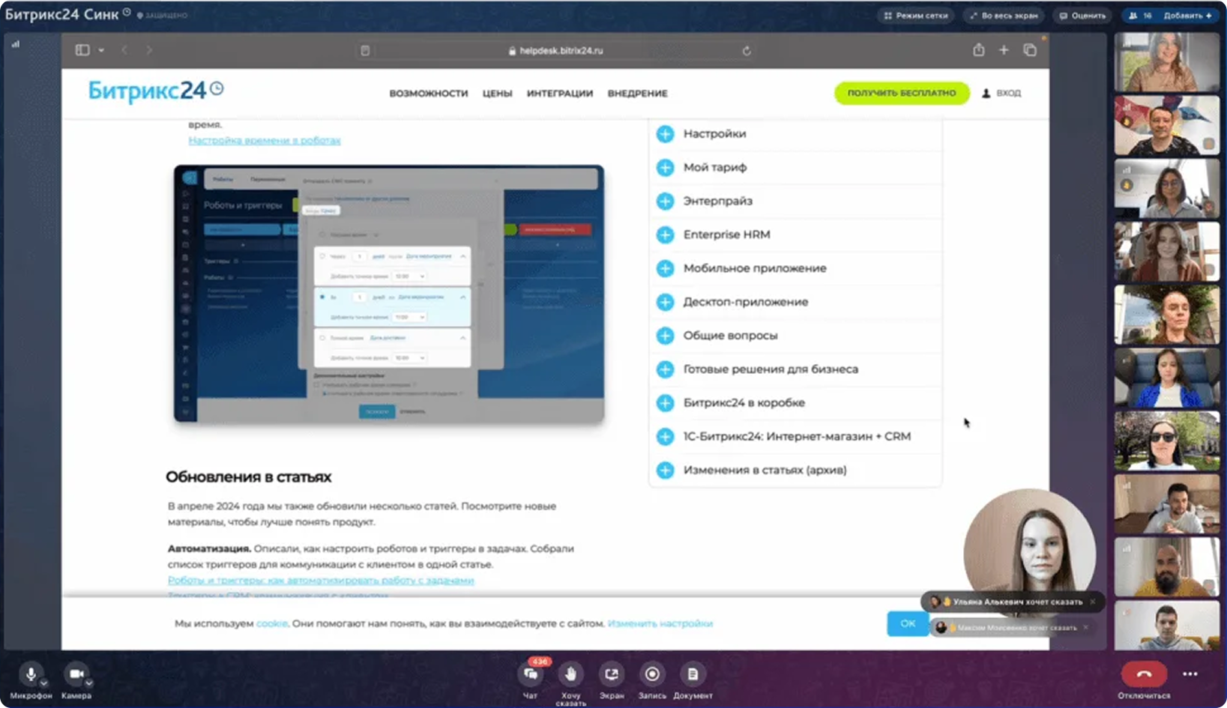
Task: Start recording with Запись
Action: (652, 674)
